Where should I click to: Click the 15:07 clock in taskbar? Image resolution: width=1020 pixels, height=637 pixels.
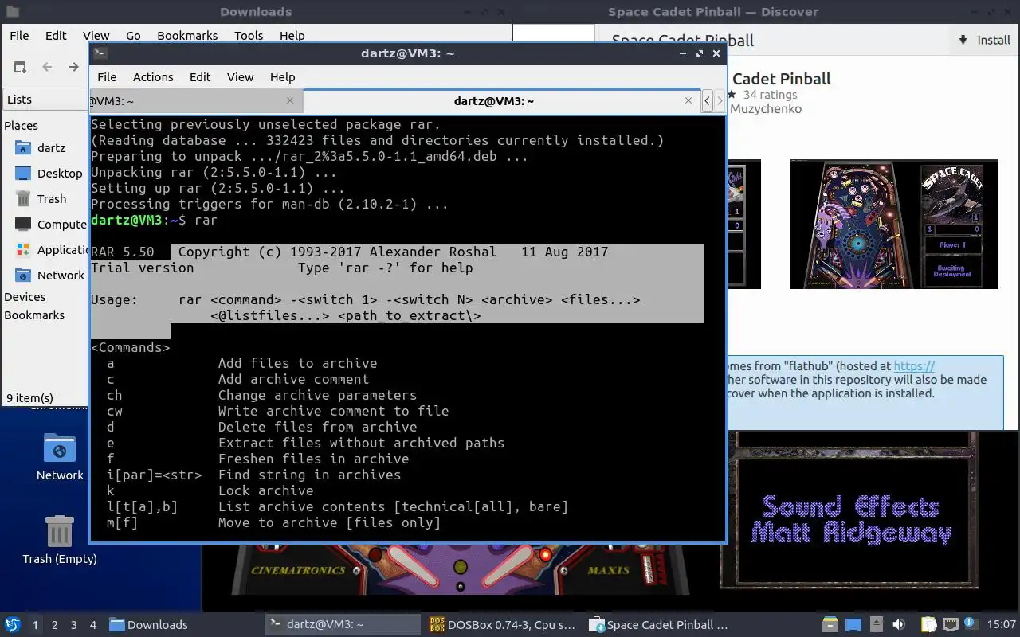click(1001, 625)
